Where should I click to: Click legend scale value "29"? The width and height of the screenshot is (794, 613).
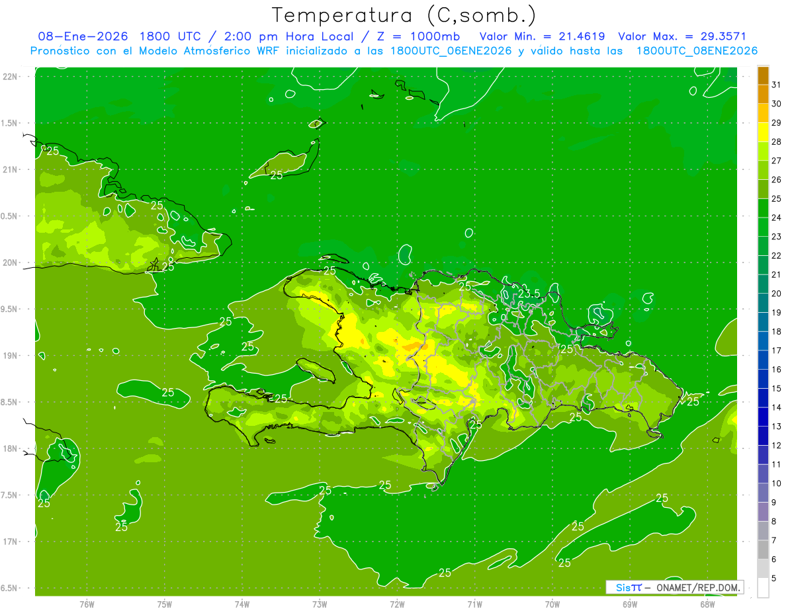coord(777,123)
